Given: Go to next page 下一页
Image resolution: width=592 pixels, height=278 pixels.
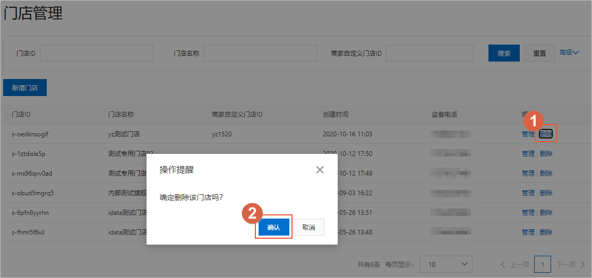Looking at the screenshot, I should 571,264.
